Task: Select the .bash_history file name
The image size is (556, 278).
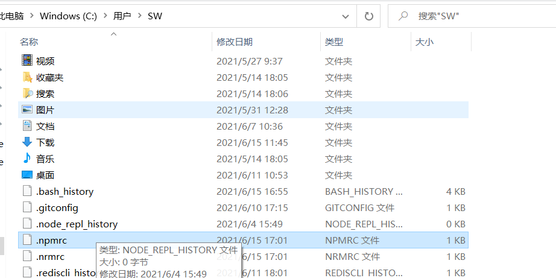Action: [x=65, y=192]
